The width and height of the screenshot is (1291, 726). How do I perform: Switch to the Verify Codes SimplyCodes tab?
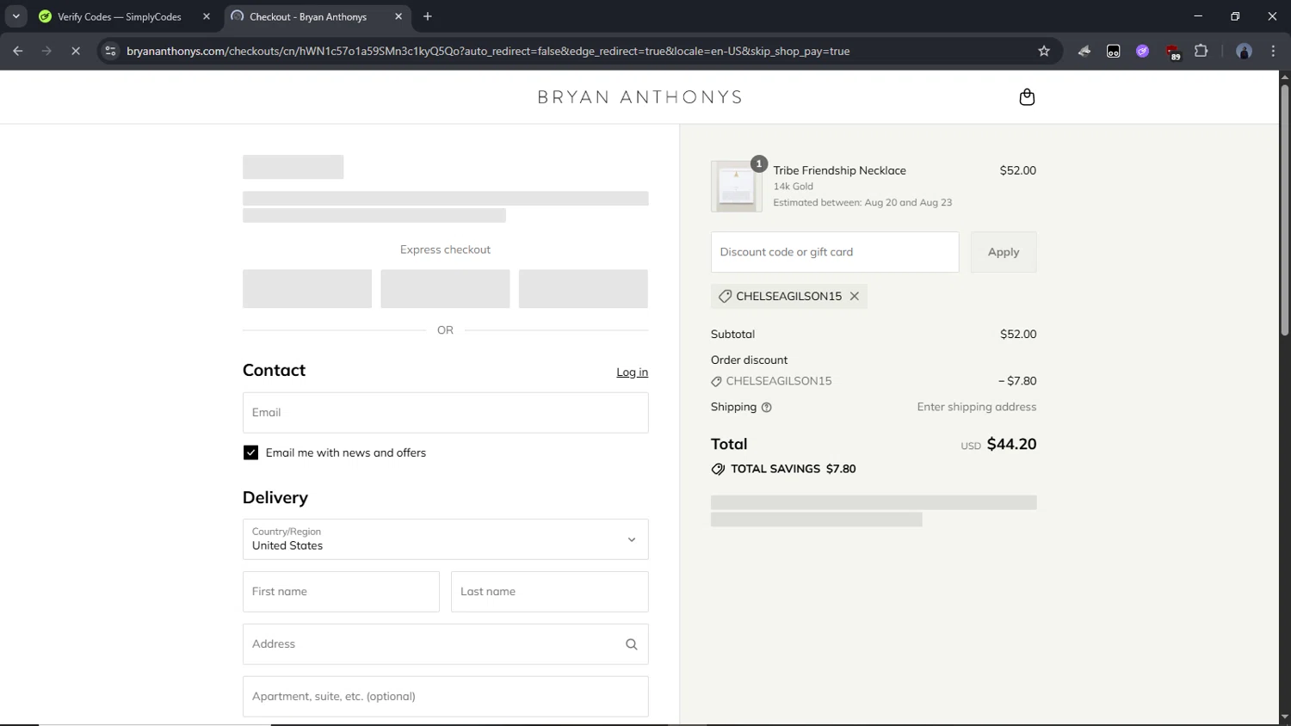pos(119,16)
